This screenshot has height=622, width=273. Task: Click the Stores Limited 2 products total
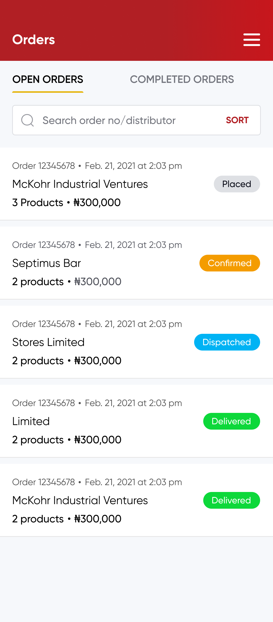pyautogui.click(x=67, y=361)
